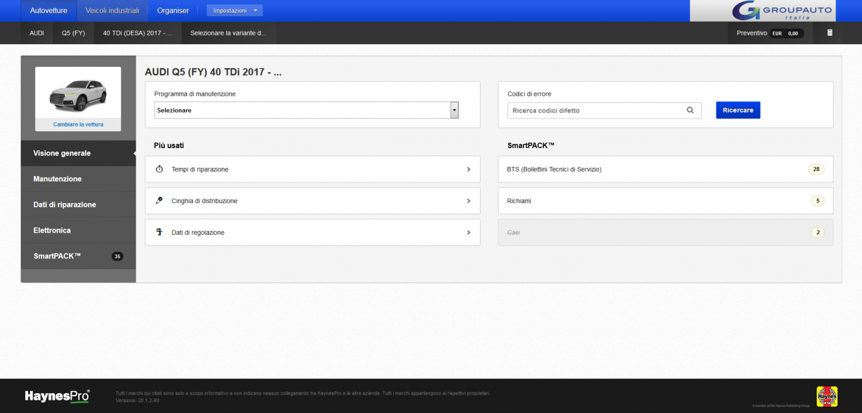Open Programma di manutenzione Selezionare dropdown
The width and height of the screenshot is (862, 413).
(x=306, y=110)
